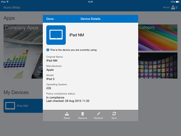The width and height of the screenshot is (181, 136).
Task: Tap the Sync refresh icon
Action: click(114, 114)
